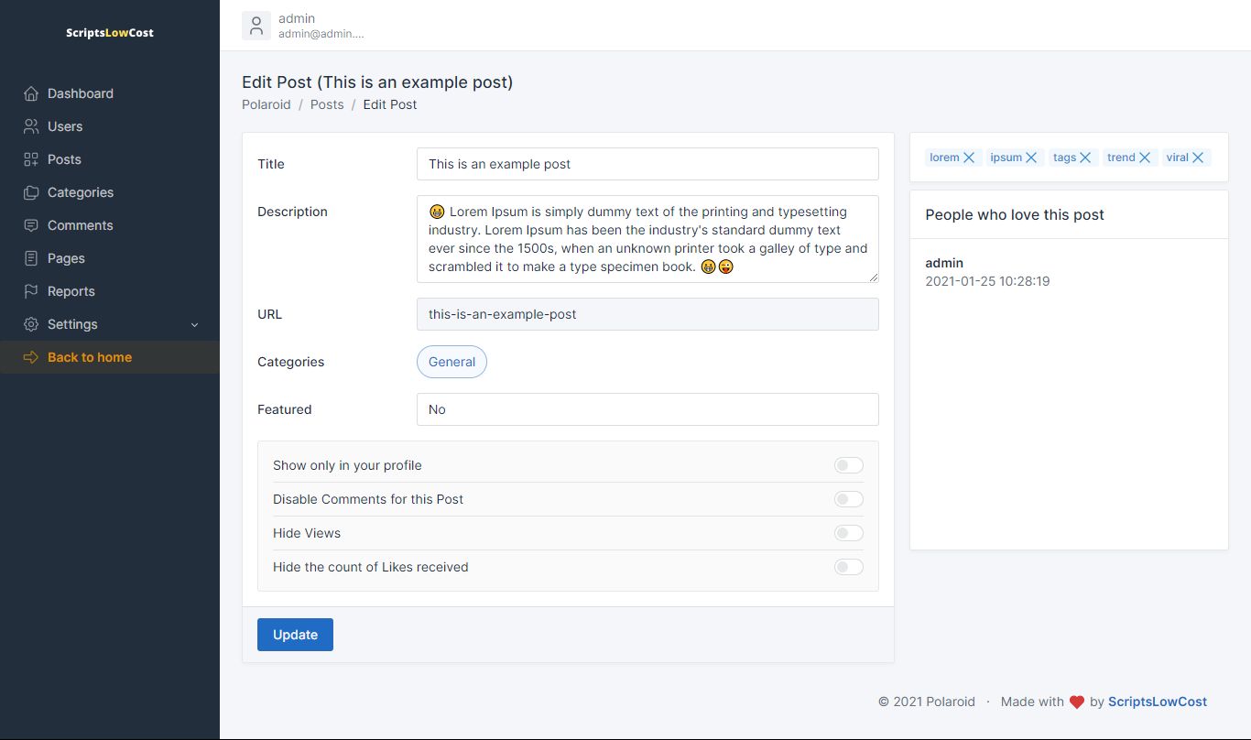Select the General category chip

[x=451, y=362]
